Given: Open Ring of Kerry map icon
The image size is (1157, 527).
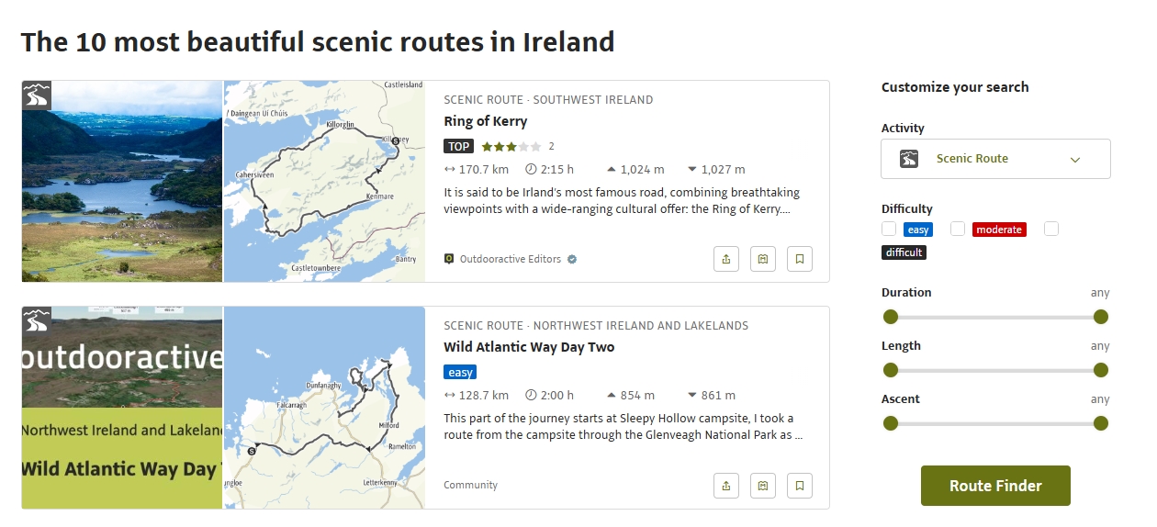Looking at the screenshot, I should [763, 259].
